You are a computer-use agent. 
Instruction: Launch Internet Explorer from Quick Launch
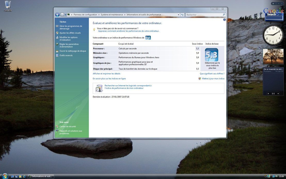(x=24, y=176)
